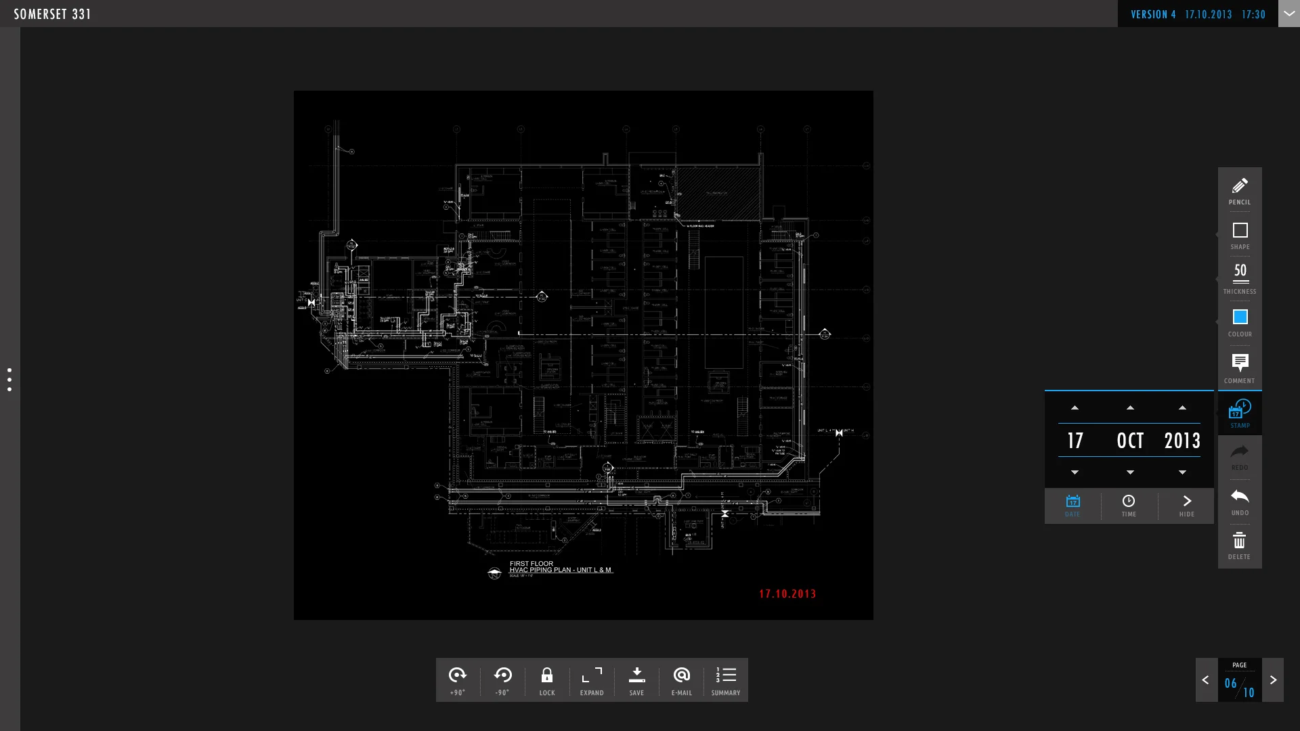Increase the stamp year above 2013
Viewport: 1300px width, 731px height.
tap(1182, 408)
